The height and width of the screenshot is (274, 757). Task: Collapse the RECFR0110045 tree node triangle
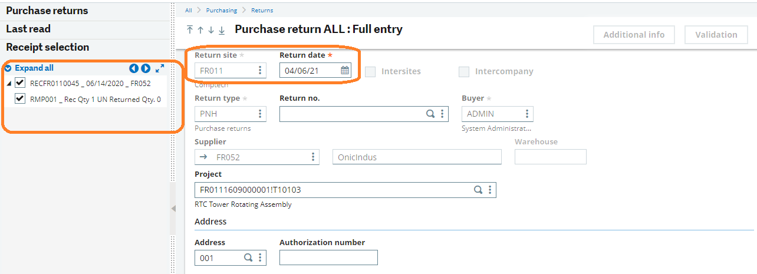[x=8, y=83]
